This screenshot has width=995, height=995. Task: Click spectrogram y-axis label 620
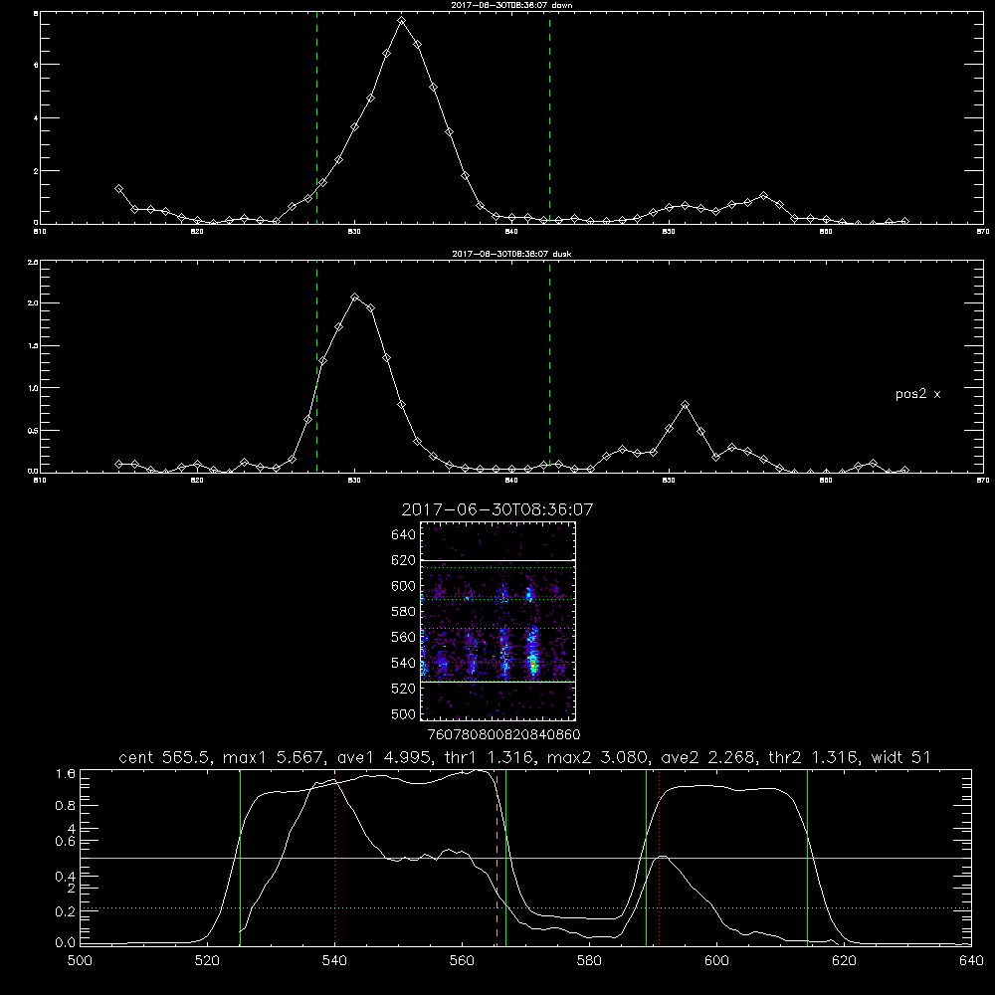point(403,560)
